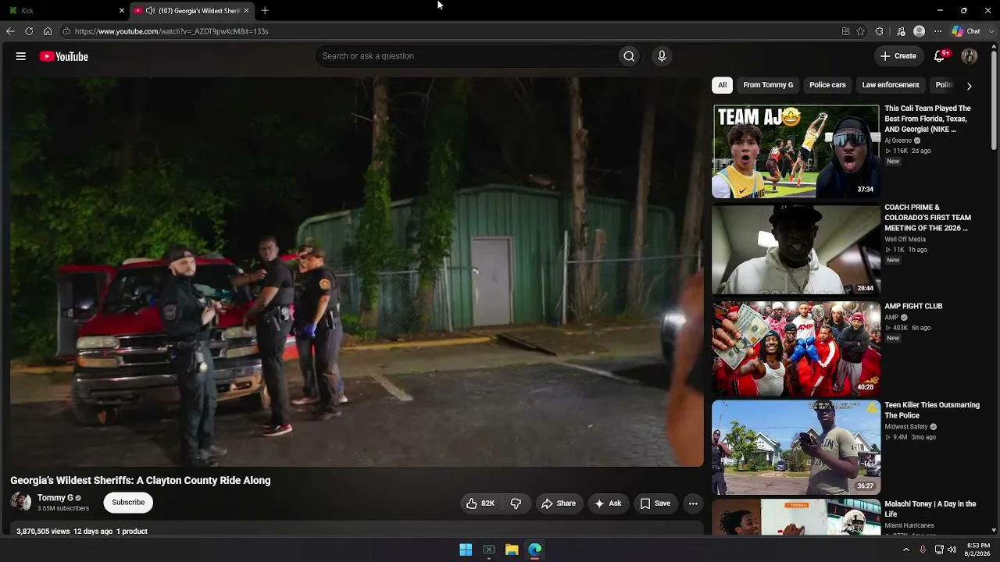Open the browser extensions icon
Viewport: 1000px width, 562px height.
880,31
